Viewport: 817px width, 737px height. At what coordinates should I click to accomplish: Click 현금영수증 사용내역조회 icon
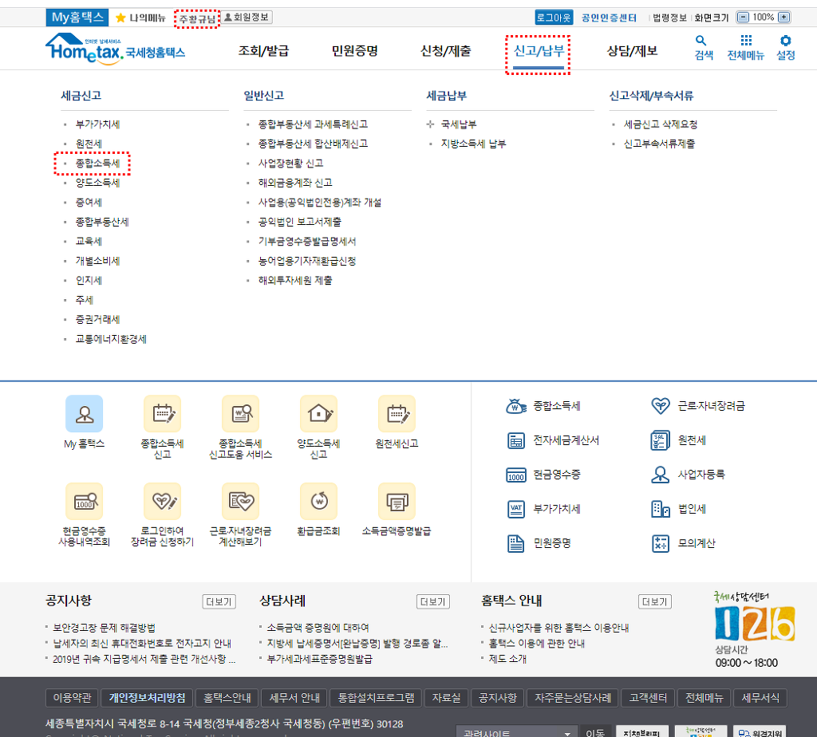click(84, 501)
